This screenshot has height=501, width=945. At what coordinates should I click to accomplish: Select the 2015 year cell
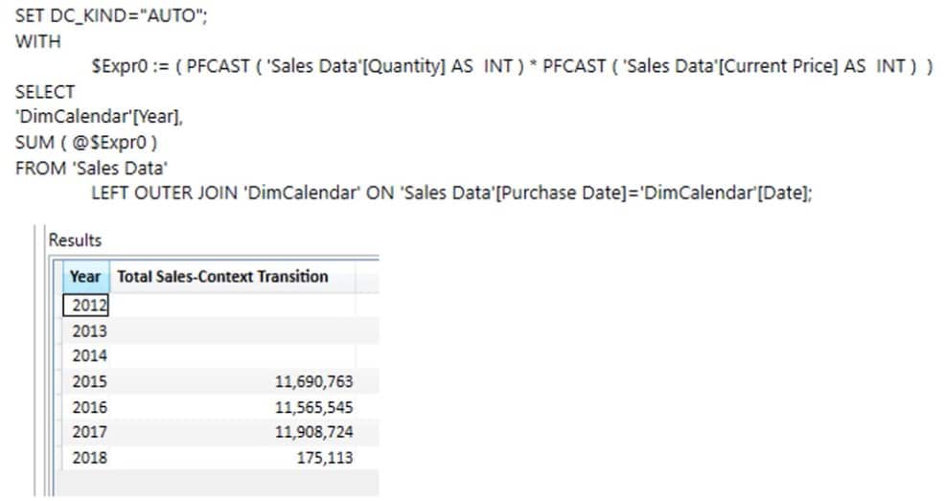85,381
